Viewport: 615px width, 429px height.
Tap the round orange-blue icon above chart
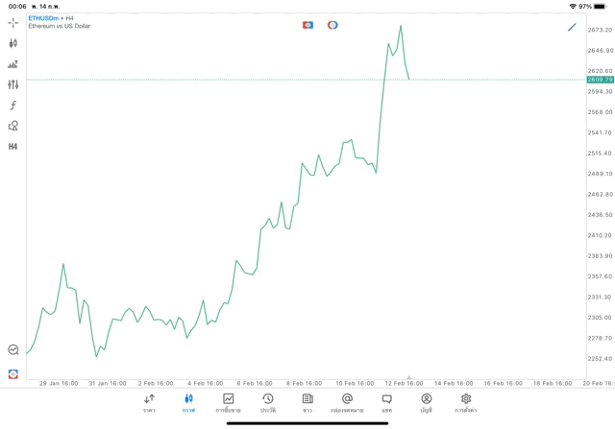tap(332, 25)
